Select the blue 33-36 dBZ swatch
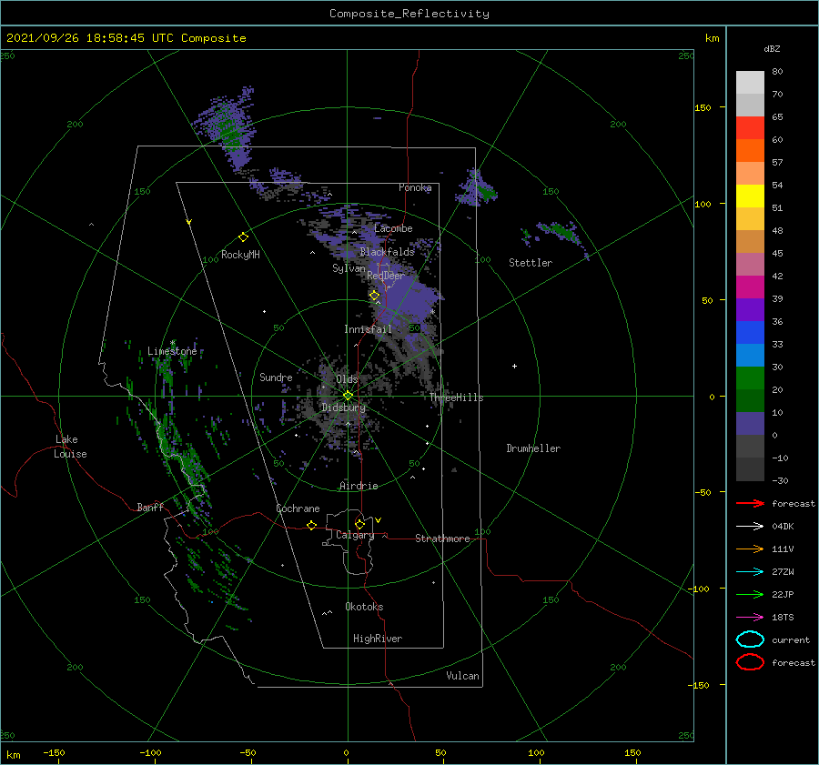The width and height of the screenshot is (819, 765). (x=750, y=332)
